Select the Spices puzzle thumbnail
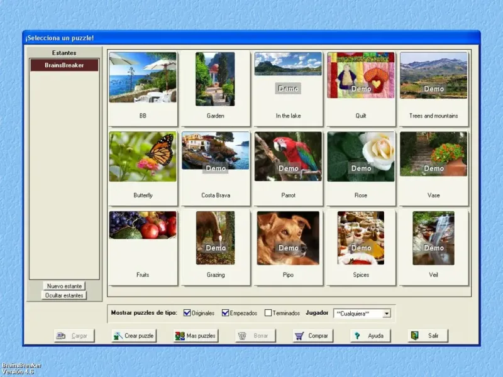Image resolution: width=503 pixels, height=377 pixels. [x=361, y=238]
